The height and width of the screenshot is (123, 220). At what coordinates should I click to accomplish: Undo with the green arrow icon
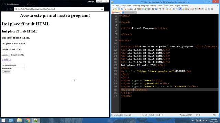click(x=145, y=9)
